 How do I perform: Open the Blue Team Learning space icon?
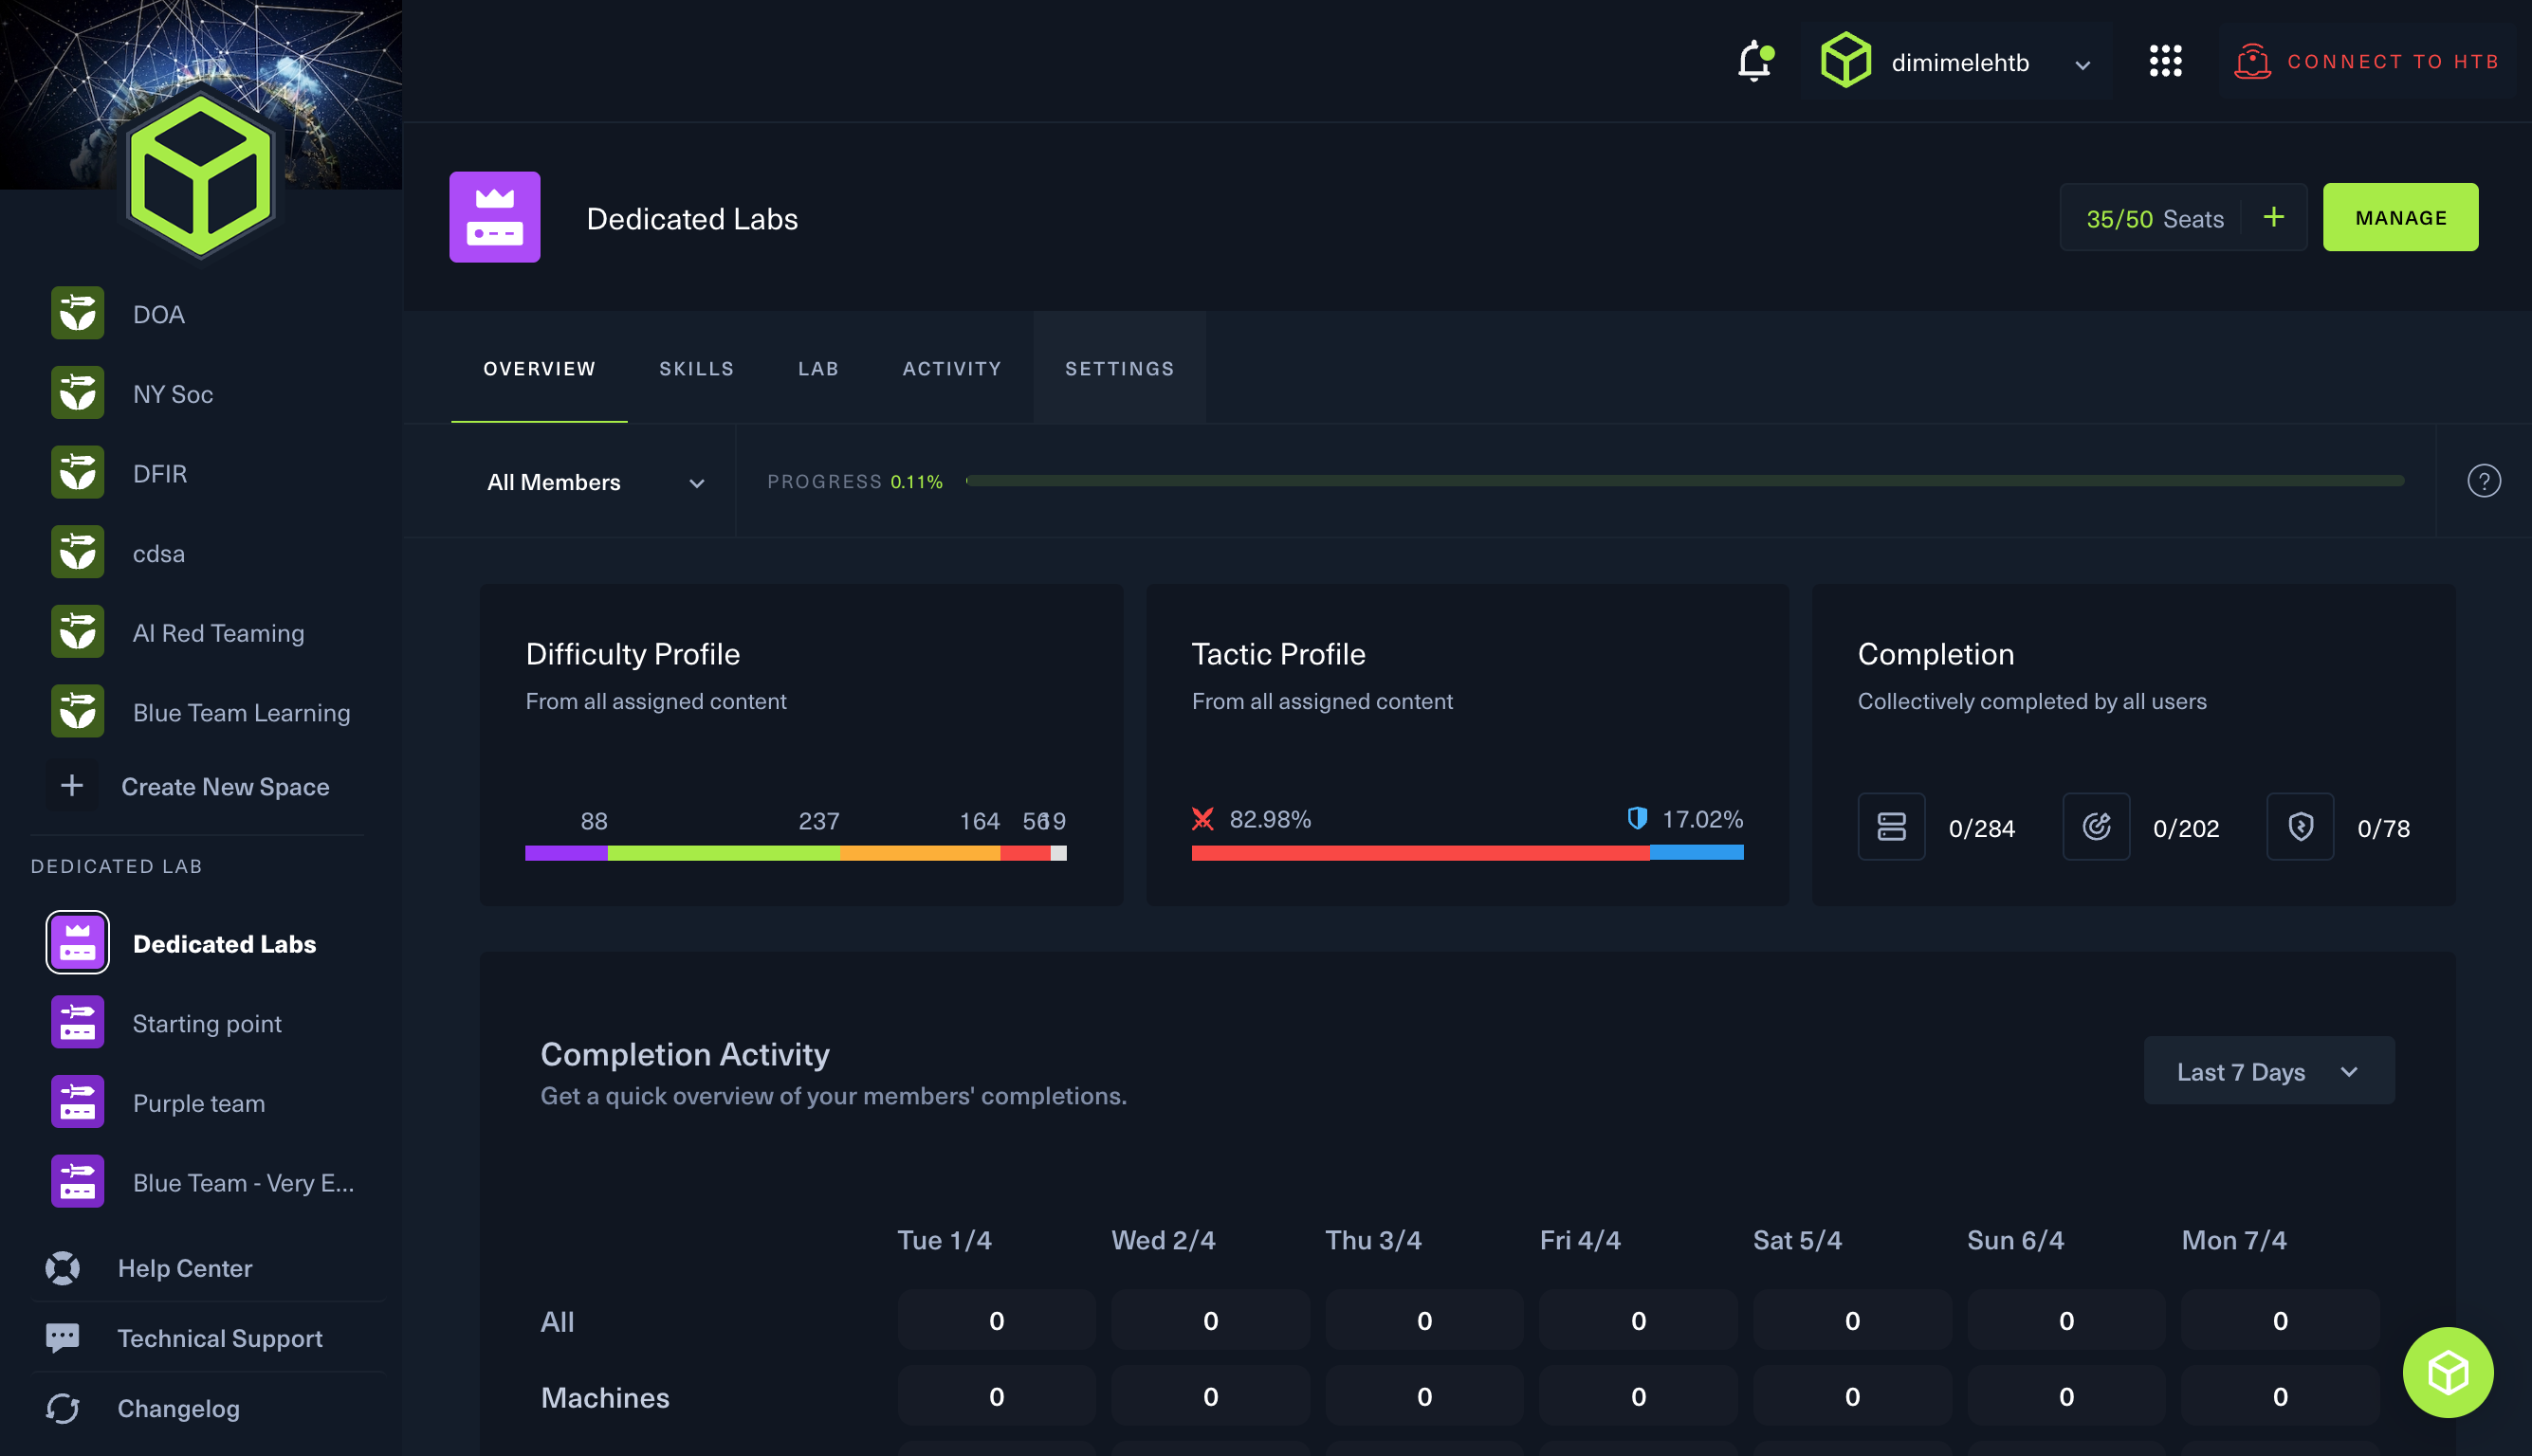click(77, 712)
